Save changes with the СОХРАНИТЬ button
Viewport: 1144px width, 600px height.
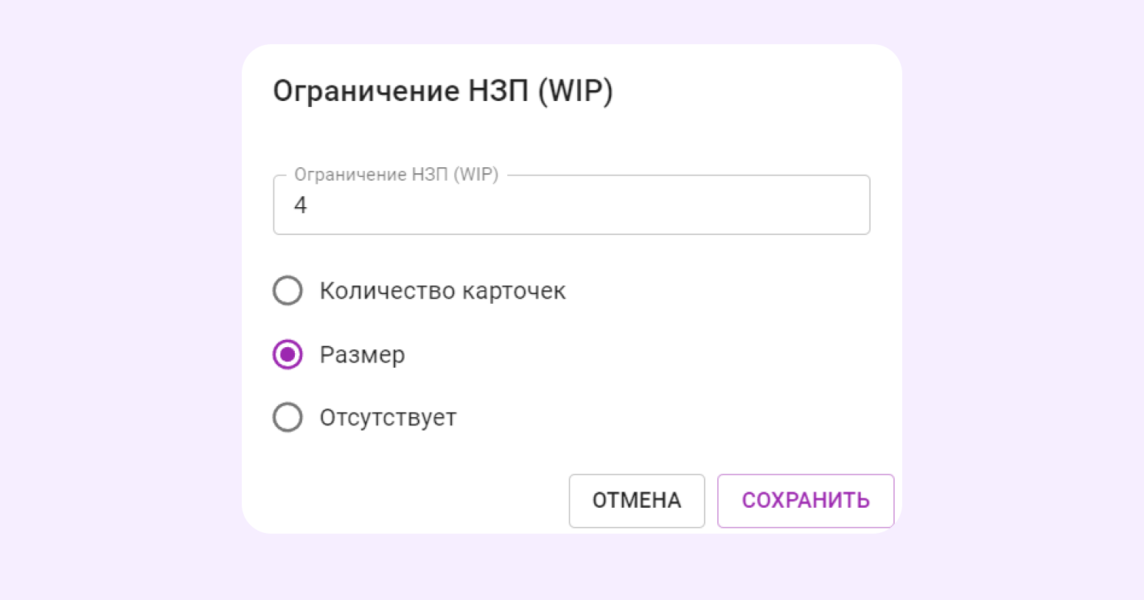tap(805, 500)
